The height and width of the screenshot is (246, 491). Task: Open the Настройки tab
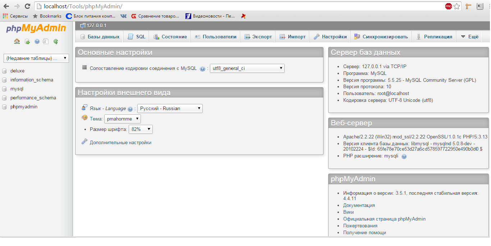pos(330,37)
